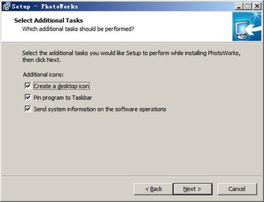Click the 'Select Additional Tasks' heading
The image size is (264, 202).
[x=49, y=21]
